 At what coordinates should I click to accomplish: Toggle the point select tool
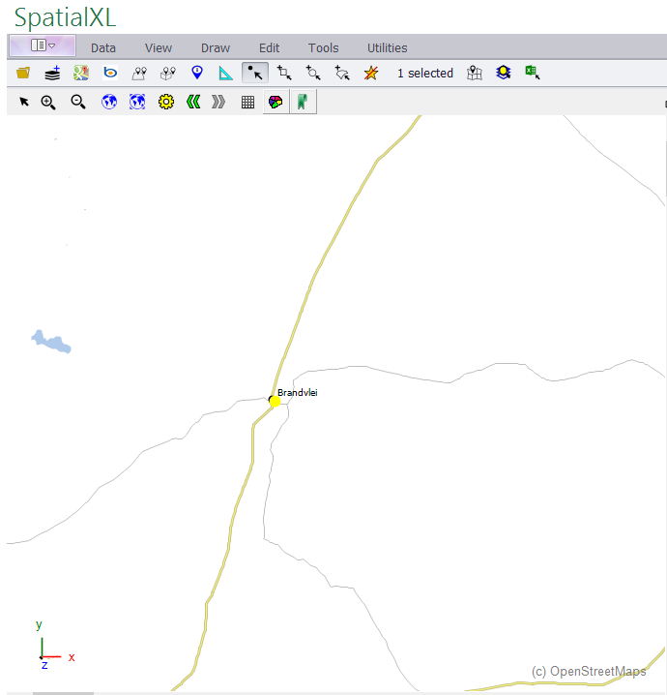(255, 73)
